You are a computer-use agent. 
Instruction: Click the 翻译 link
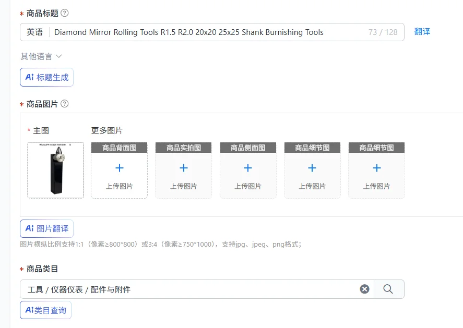pyautogui.click(x=422, y=32)
